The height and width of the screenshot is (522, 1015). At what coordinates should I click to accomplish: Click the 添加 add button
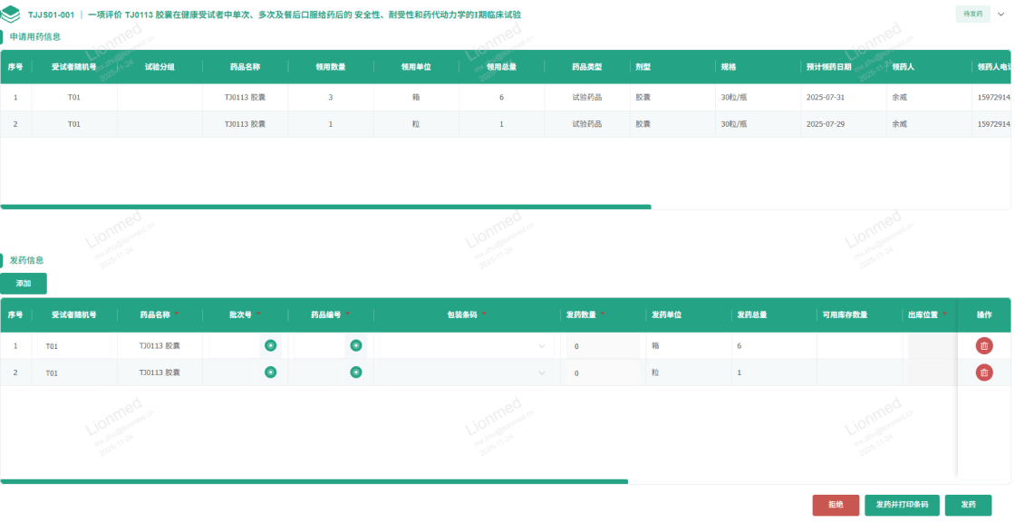[24, 284]
